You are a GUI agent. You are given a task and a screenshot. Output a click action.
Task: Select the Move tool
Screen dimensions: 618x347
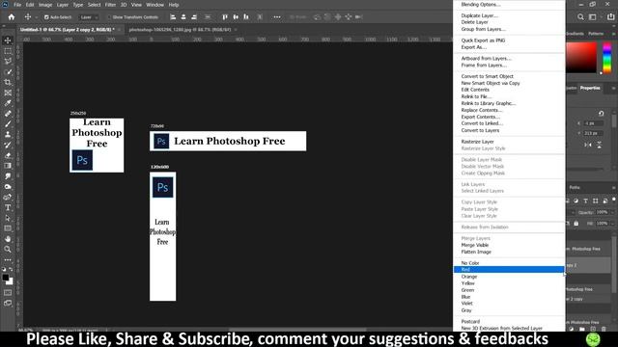[8, 40]
